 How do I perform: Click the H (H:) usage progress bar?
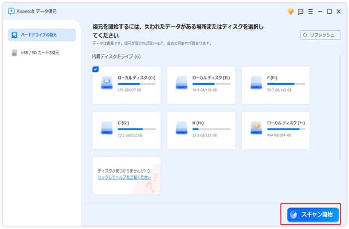pos(212,129)
